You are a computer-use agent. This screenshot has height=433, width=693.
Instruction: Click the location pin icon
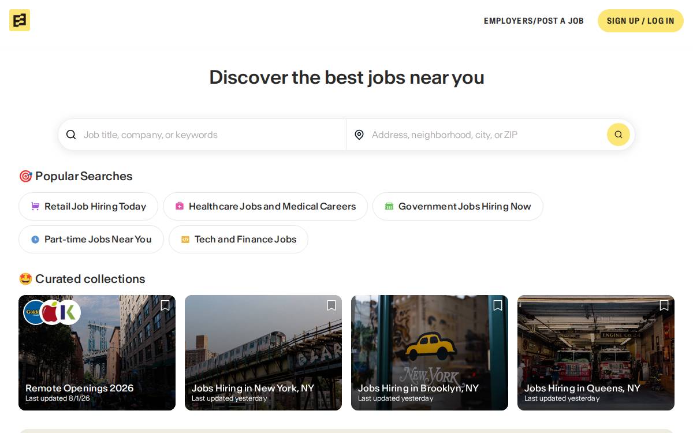click(x=359, y=135)
